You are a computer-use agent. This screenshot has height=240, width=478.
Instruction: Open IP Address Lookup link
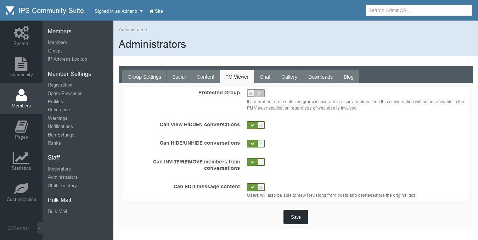pos(67,59)
